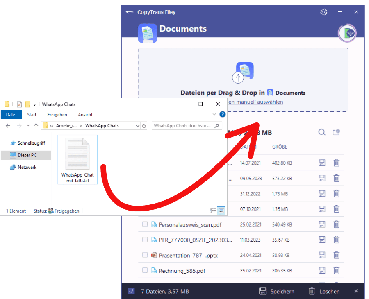
Task: Switch Explorer to large icons view
Action: pos(221,211)
